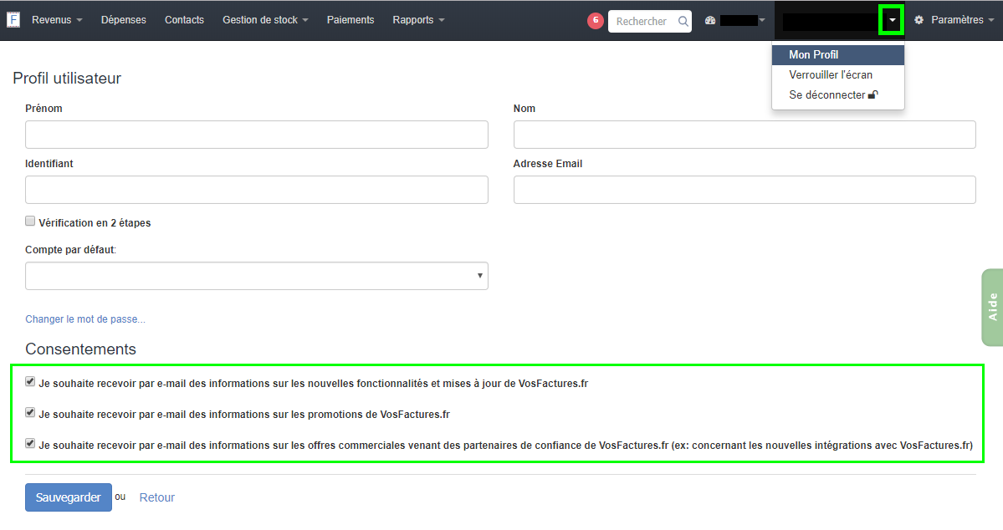This screenshot has width=1003, height=530.
Task: Open the Aide side tab
Action: click(x=992, y=307)
